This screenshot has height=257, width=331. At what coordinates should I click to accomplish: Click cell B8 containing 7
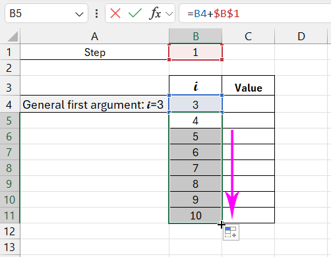(195, 168)
